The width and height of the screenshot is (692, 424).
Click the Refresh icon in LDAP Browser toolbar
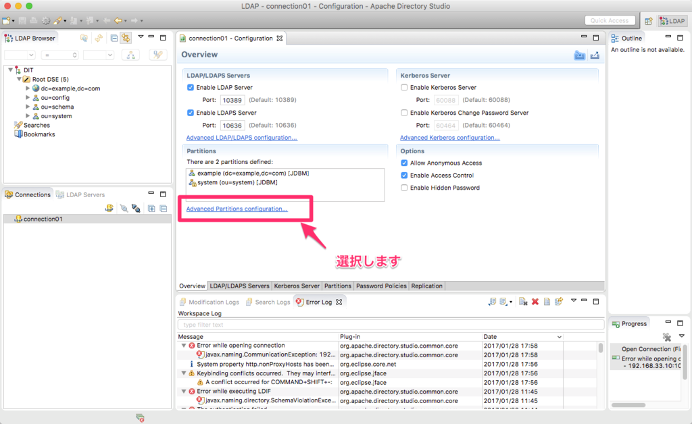pos(99,38)
